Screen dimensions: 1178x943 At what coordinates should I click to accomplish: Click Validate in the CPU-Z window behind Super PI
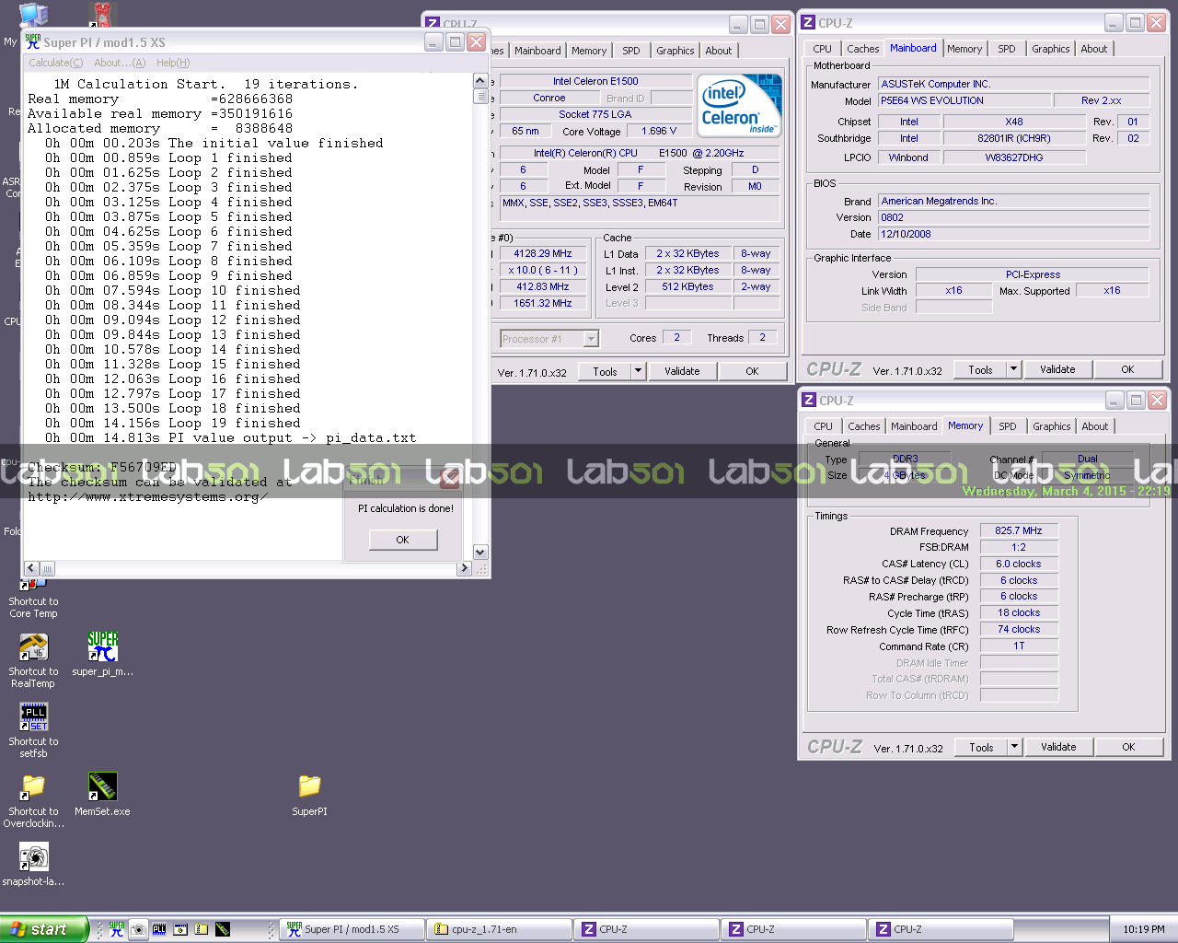point(682,371)
